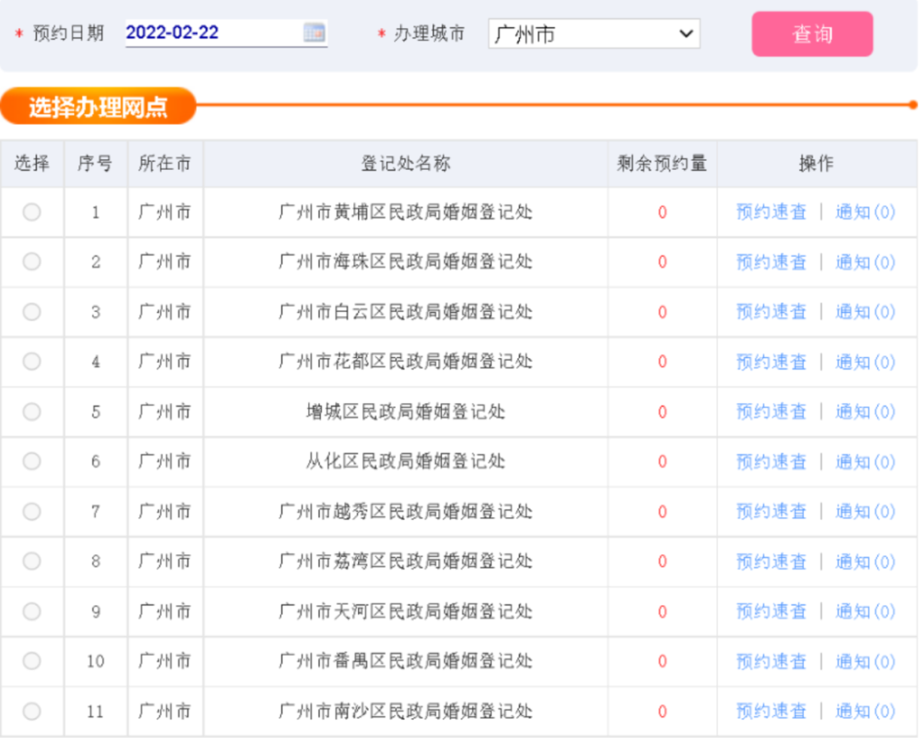This screenshot has width=919, height=738.
Task: Expand the 办理城市 dropdown showing 广州市
Action: click(x=593, y=34)
